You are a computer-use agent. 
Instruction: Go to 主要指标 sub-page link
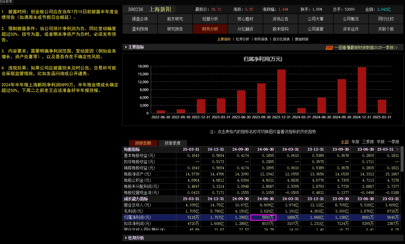(224, 39)
